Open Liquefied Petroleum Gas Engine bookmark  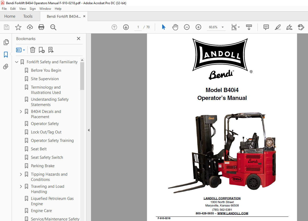(52, 201)
